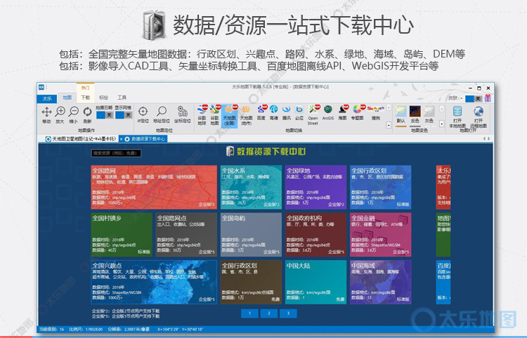Open the 全国绿地 data tile
The image size is (527, 338).
316,187
